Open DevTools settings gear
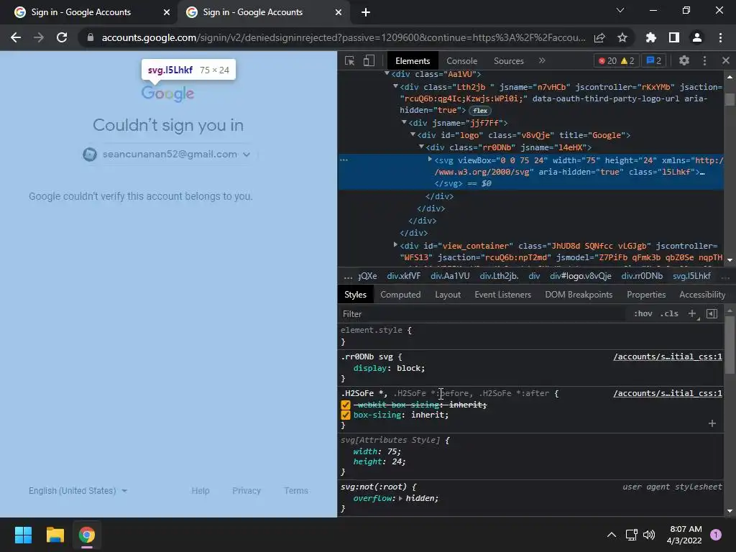This screenshot has width=736, height=552. tap(684, 60)
